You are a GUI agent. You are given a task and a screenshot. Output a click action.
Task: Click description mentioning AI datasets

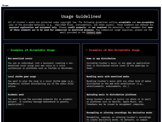(119, 119)
